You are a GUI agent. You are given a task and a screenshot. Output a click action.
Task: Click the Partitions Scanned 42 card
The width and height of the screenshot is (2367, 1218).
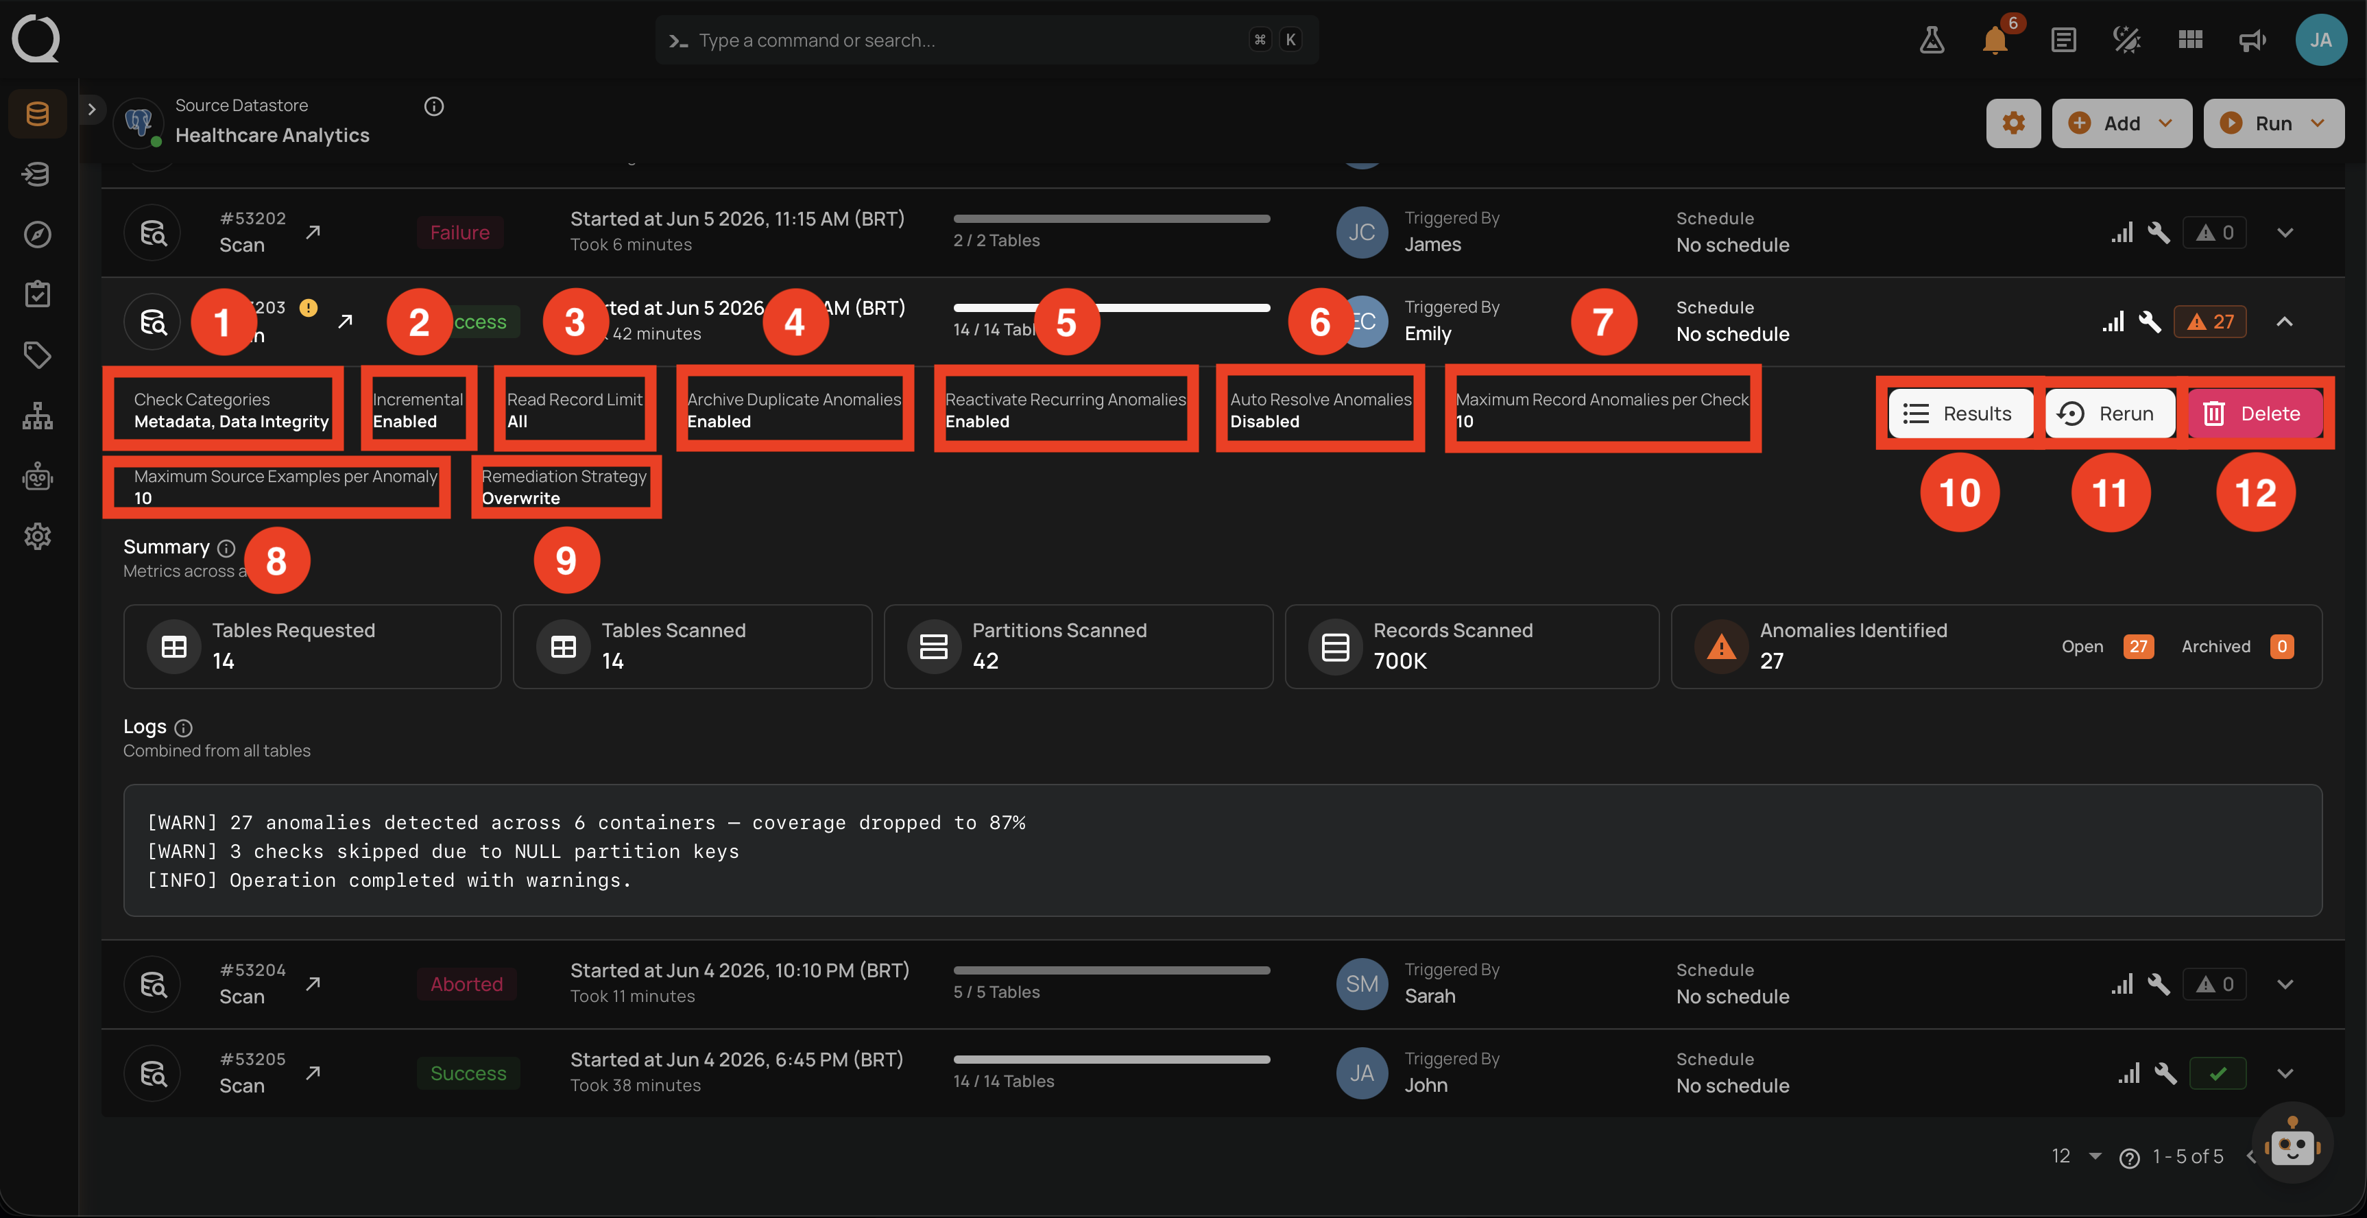tap(1078, 646)
